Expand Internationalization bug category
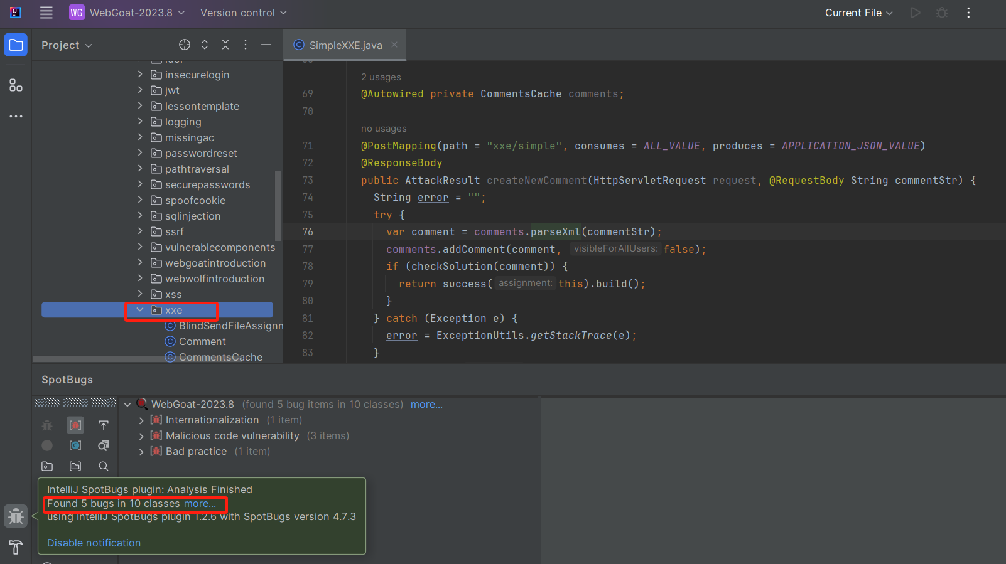Screen dimensions: 1006x564 [141, 420]
